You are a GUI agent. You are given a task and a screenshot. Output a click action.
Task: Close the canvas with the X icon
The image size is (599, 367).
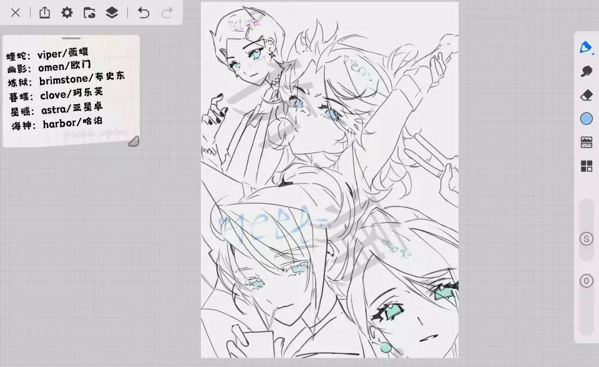click(x=16, y=13)
